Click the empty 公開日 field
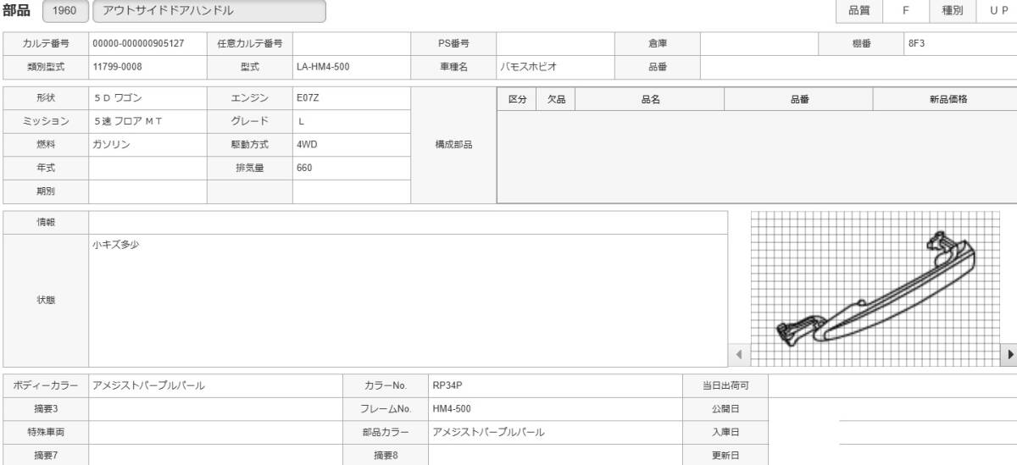This screenshot has width=1017, height=465. (892, 408)
